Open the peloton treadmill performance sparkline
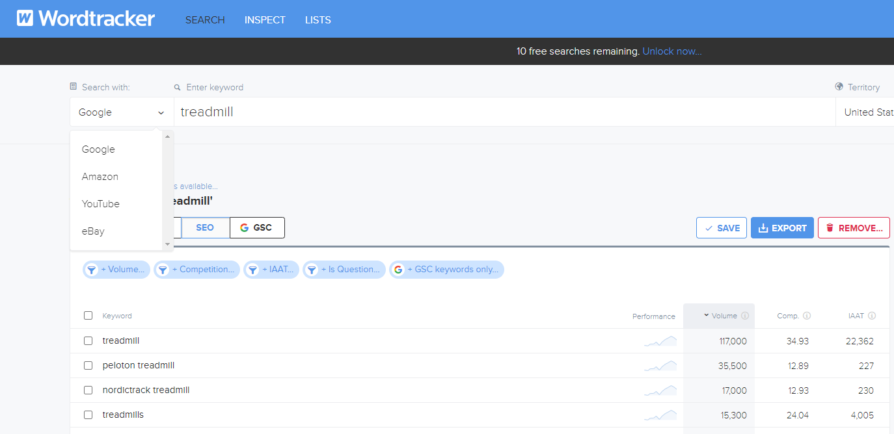The height and width of the screenshot is (434, 894). 660,366
